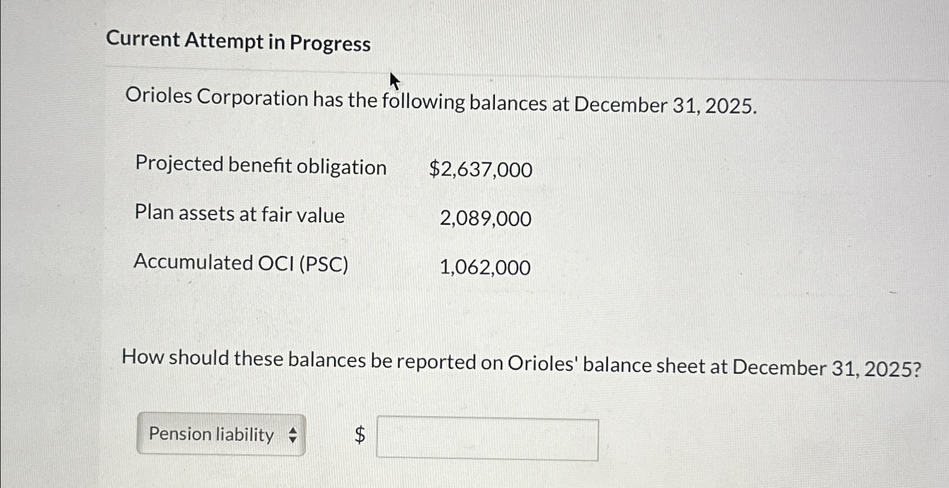This screenshot has width=949, height=488.
Task: Click the 1,062,000 amount
Action: pyautogui.click(x=485, y=267)
